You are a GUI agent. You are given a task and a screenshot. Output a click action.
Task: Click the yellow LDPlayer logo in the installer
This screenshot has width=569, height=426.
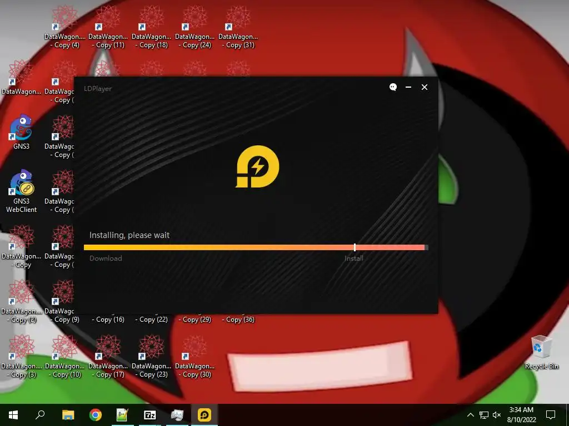click(257, 166)
